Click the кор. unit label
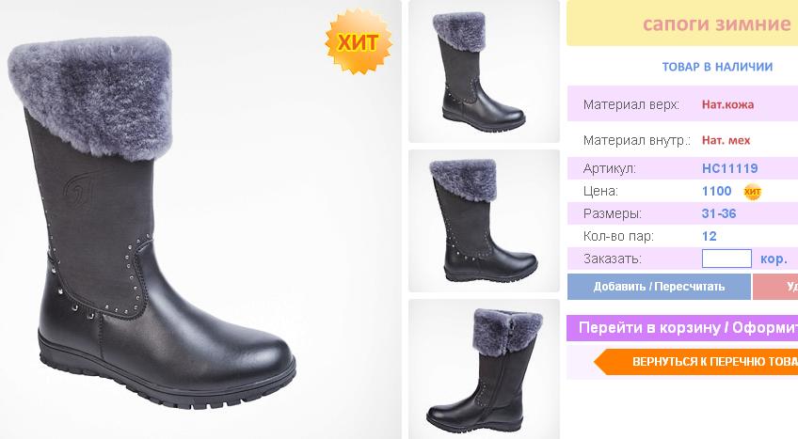798x439 pixels. (774, 259)
